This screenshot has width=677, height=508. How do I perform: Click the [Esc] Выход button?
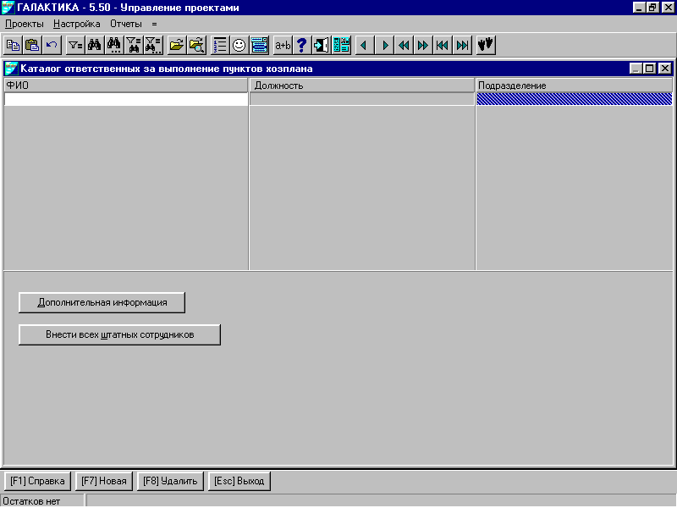click(239, 481)
